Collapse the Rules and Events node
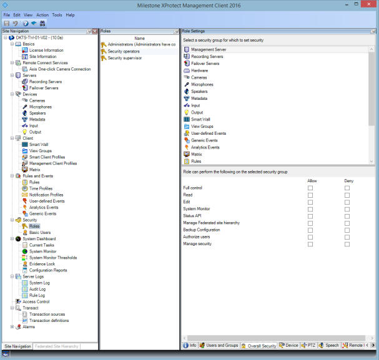379x360 pixels. click(12, 176)
